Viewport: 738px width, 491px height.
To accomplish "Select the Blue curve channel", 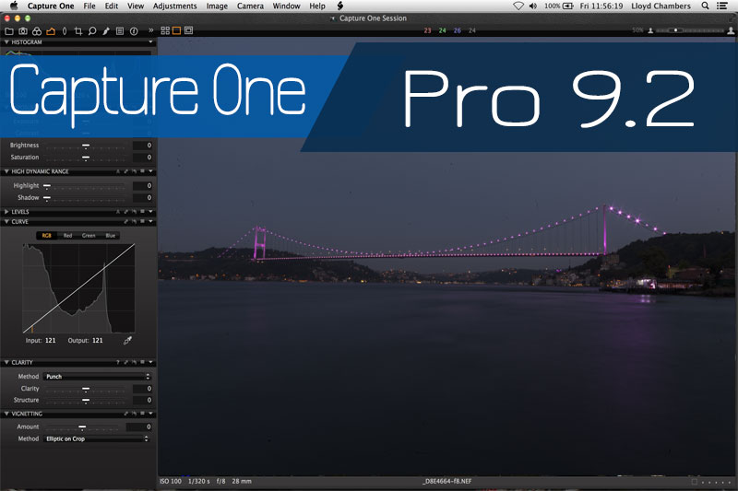I will tap(110, 236).
